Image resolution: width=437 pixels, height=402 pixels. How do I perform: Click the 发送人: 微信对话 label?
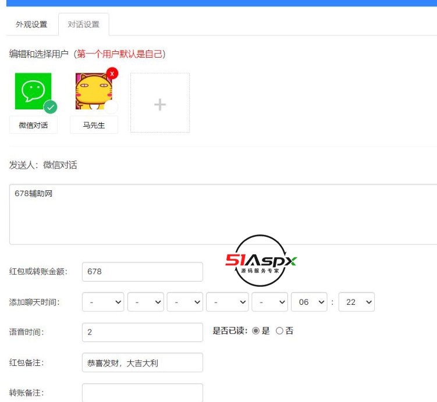coord(43,165)
